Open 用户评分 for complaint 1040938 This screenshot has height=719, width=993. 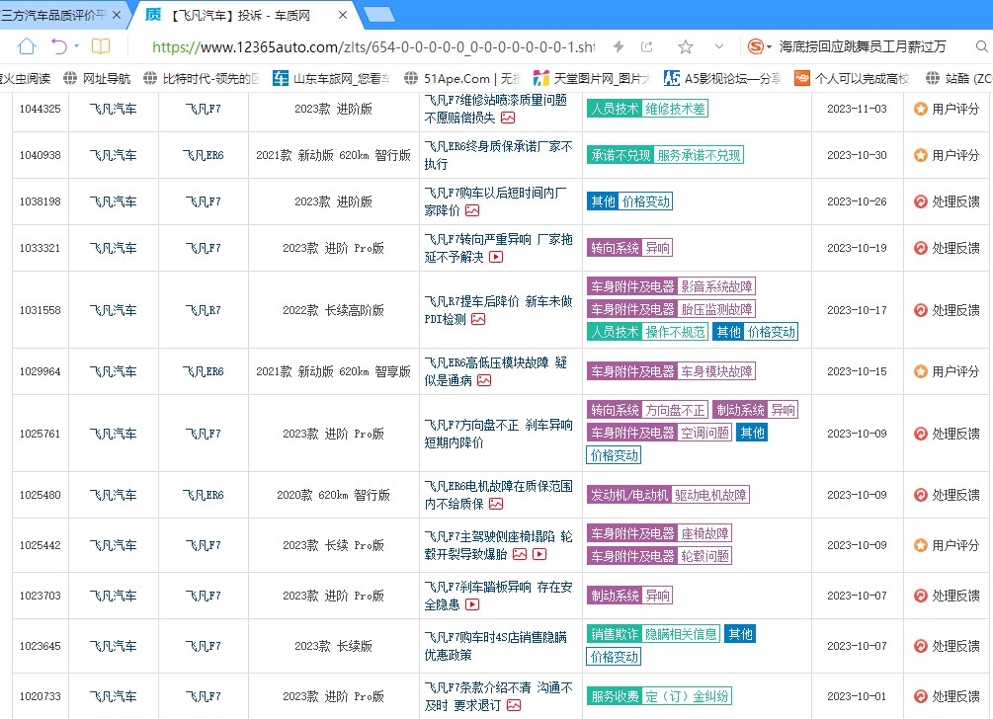coord(947,155)
